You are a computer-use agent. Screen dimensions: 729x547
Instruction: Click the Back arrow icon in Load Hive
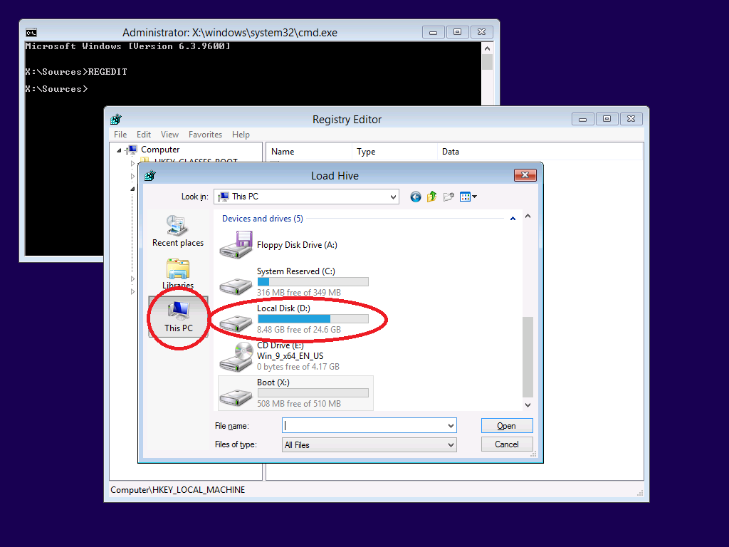tap(416, 197)
